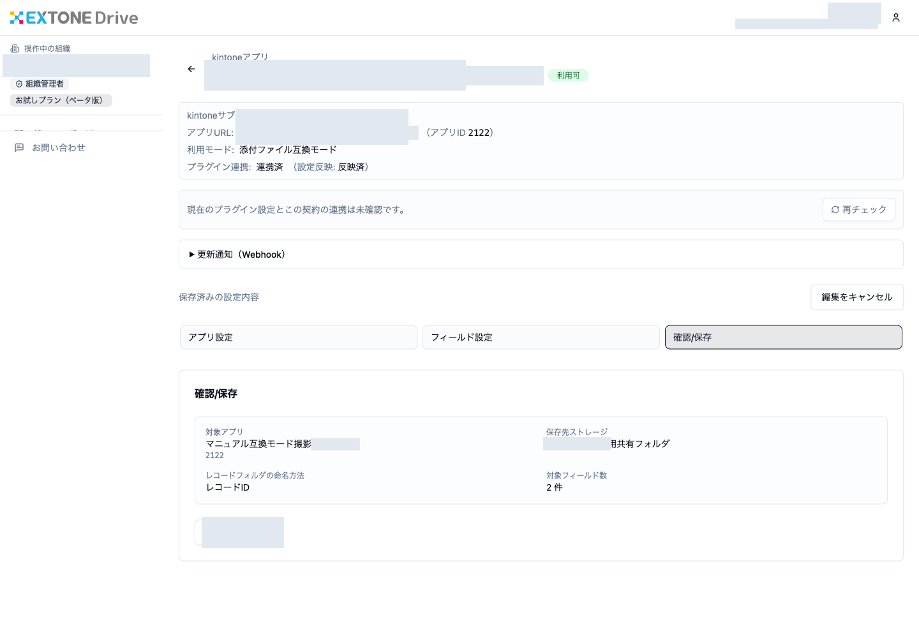Click the 連携済 plugin status
919x638 pixels.
click(269, 167)
